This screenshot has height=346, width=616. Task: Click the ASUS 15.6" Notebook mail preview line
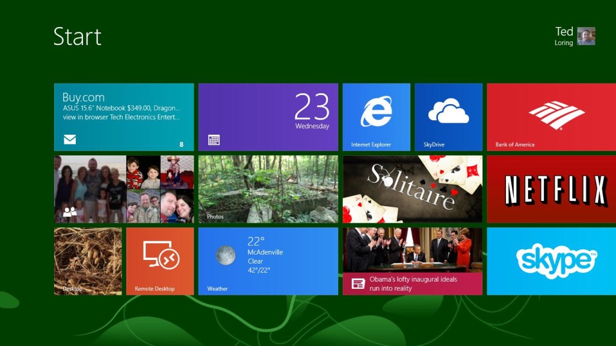pyautogui.click(x=122, y=108)
